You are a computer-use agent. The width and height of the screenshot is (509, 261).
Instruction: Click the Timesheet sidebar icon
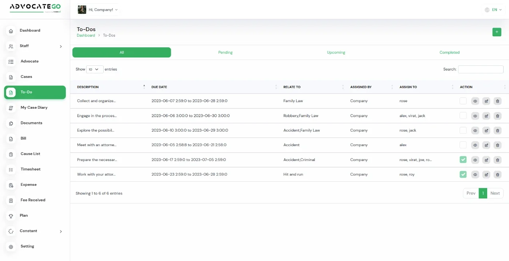[x=11, y=170]
